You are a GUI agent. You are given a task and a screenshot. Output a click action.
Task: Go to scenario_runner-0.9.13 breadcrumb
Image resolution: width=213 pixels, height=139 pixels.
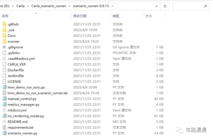pos(91,6)
